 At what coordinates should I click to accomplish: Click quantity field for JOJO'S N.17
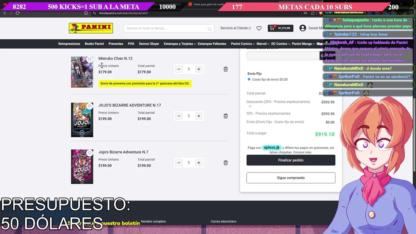(x=188, y=116)
